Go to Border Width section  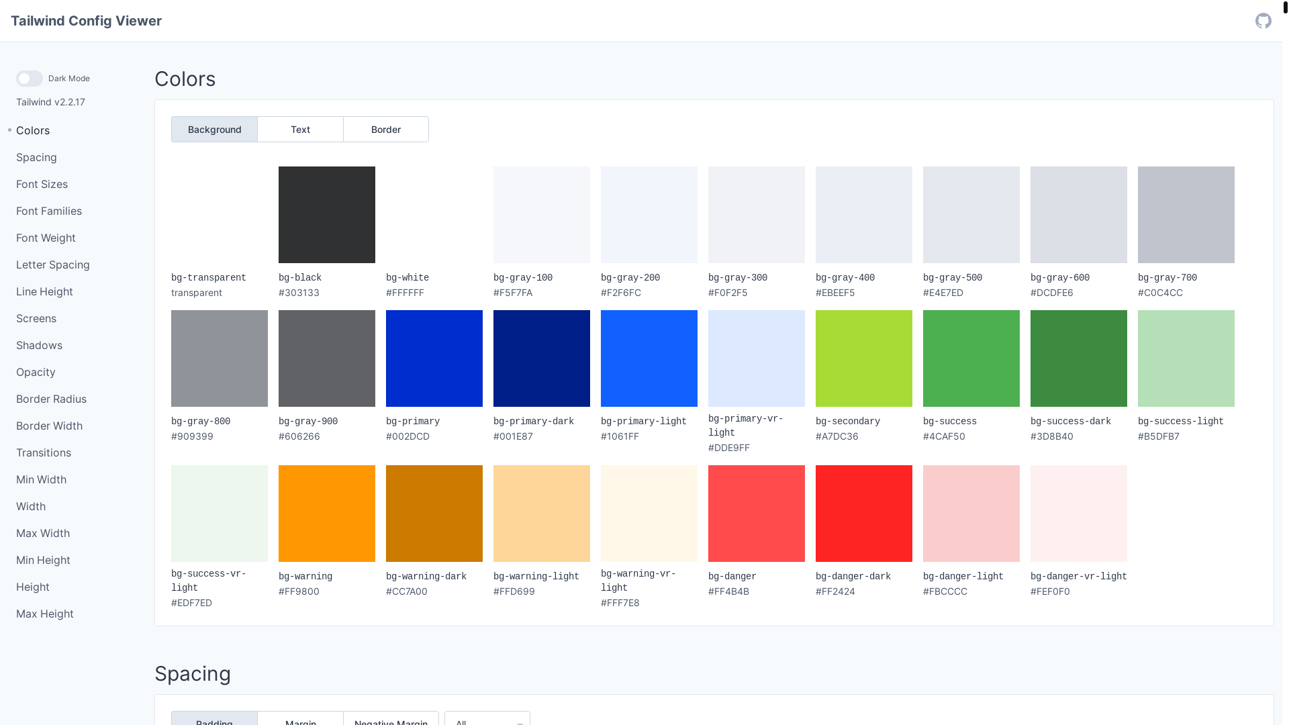49,426
